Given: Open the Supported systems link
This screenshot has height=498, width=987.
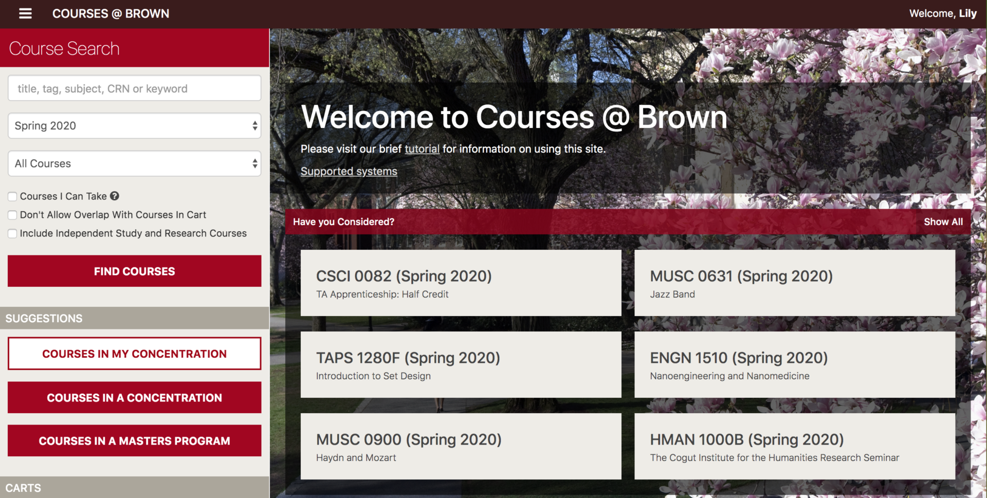Looking at the screenshot, I should (x=349, y=171).
